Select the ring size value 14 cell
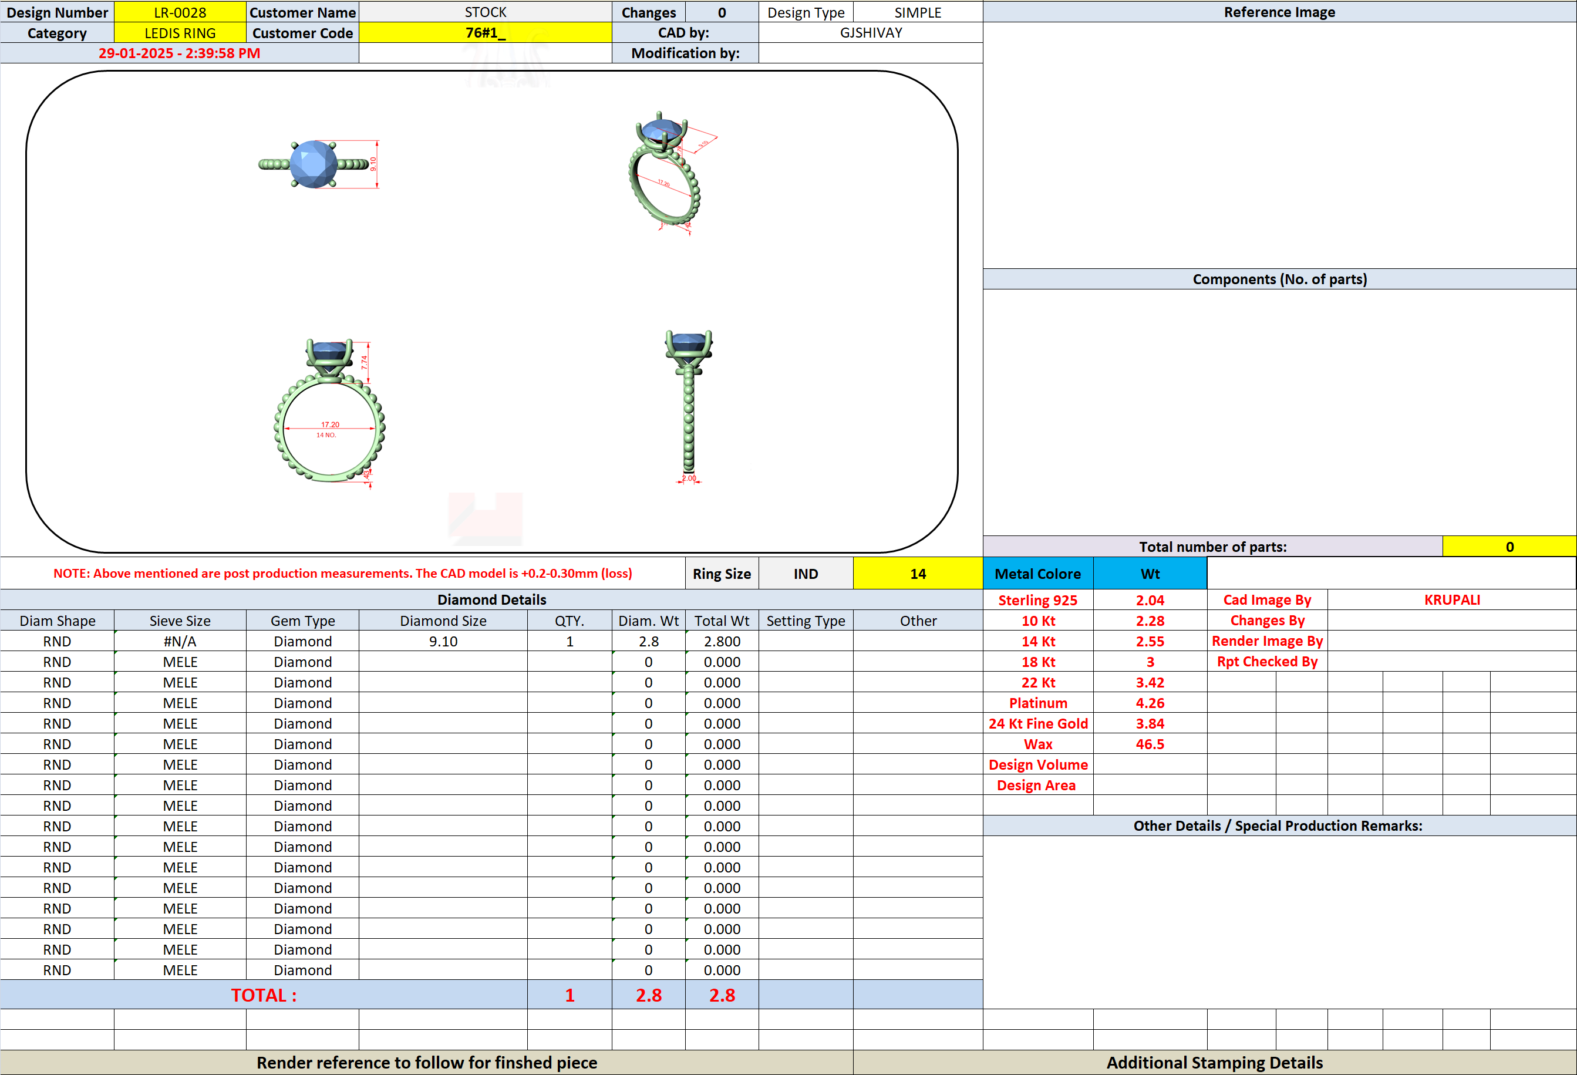1577x1075 pixels. pos(918,574)
